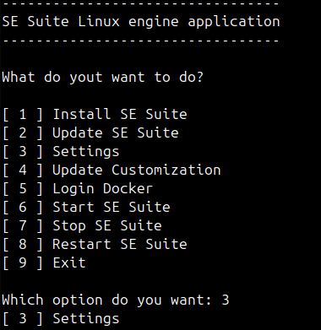The image size is (321, 330).
Task: Select the Login Docker option
Action: [78, 188]
